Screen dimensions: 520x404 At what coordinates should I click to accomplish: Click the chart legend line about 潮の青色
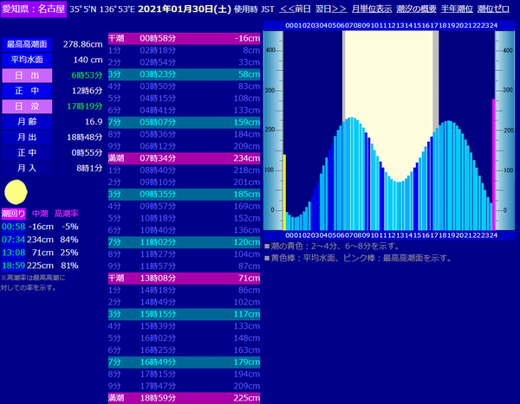click(x=332, y=247)
